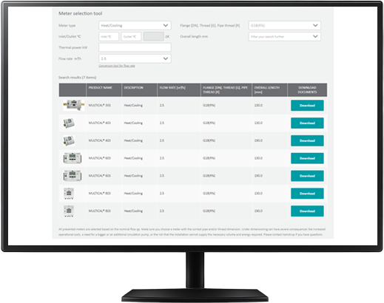Open the Flange/Thread dropdown

(284, 25)
